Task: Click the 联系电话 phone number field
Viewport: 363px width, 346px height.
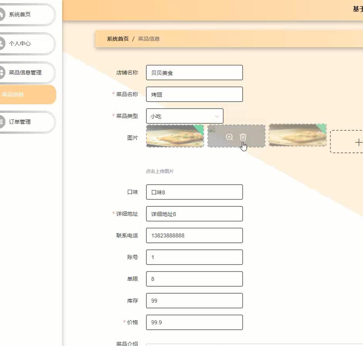Action: click(194, 235)
